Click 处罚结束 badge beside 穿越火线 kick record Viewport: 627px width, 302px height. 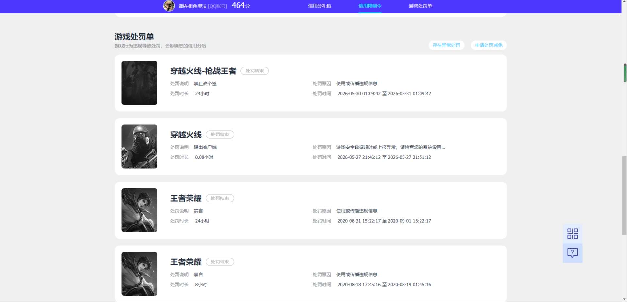click(220, 135)
